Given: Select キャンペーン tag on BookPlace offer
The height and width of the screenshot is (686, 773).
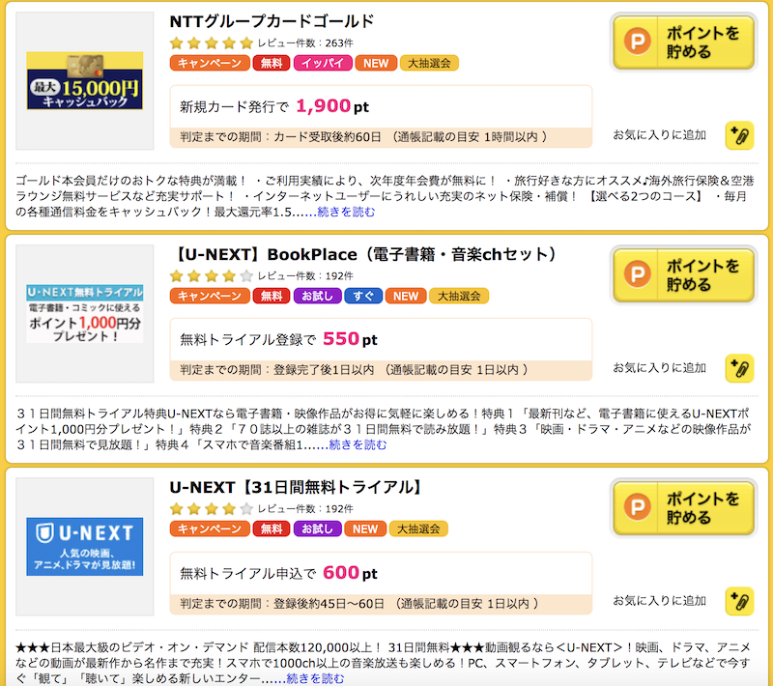Looking at the screenshot, I should [210, 296].
